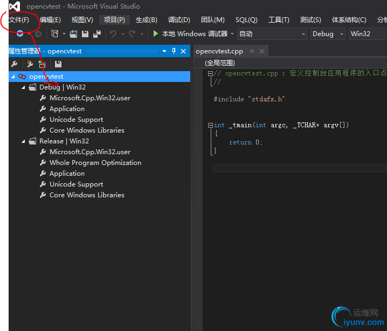Click the save icon in Property Manager toolbar
387x331 pixels.
pyautogui.click(x=58, y=64)
